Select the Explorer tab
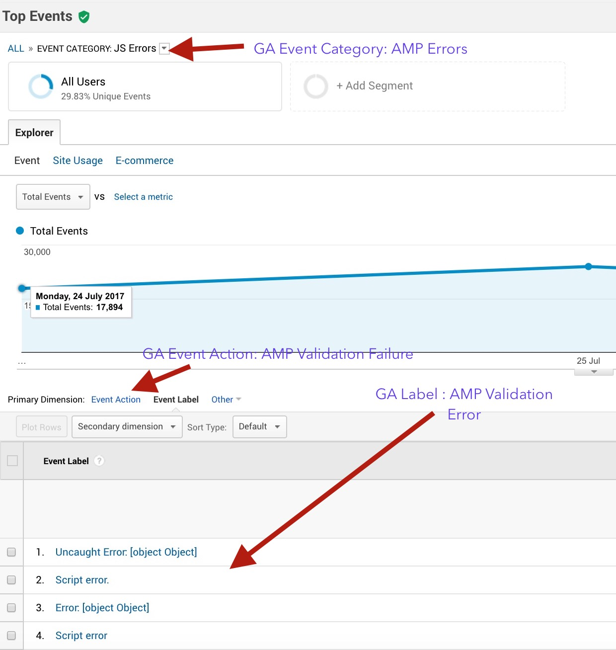 click(34, 132)
